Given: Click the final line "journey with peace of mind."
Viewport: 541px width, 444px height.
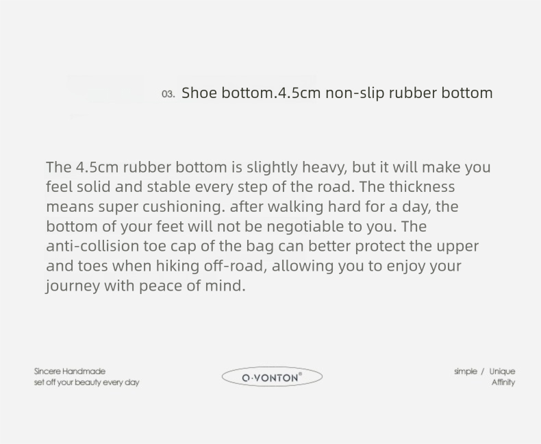Looking at the screenshot, I should [x=145, y=286].
